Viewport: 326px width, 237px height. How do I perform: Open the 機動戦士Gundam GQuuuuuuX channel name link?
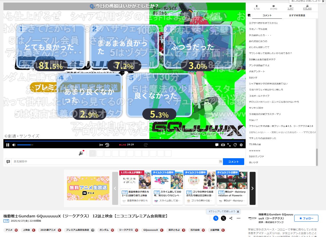coord(276,216)
